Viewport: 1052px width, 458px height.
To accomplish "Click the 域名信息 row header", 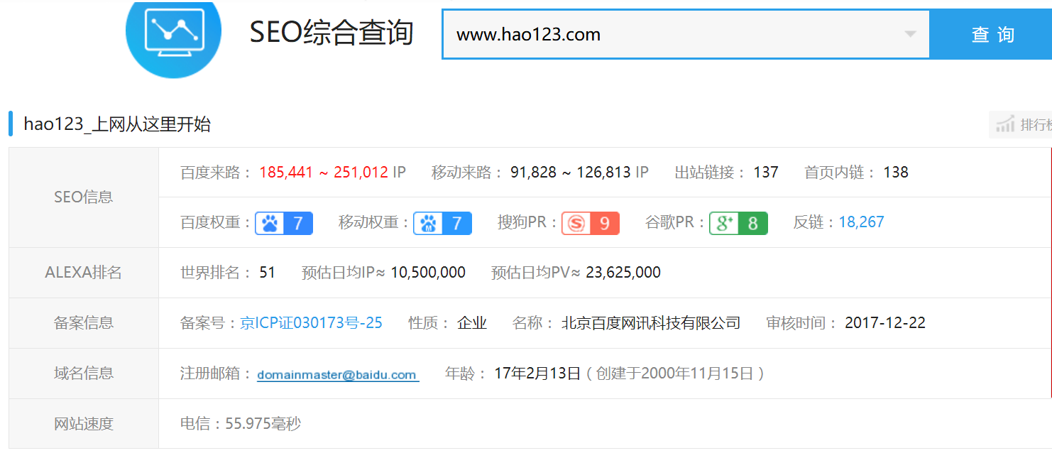I will coord(84,374).
